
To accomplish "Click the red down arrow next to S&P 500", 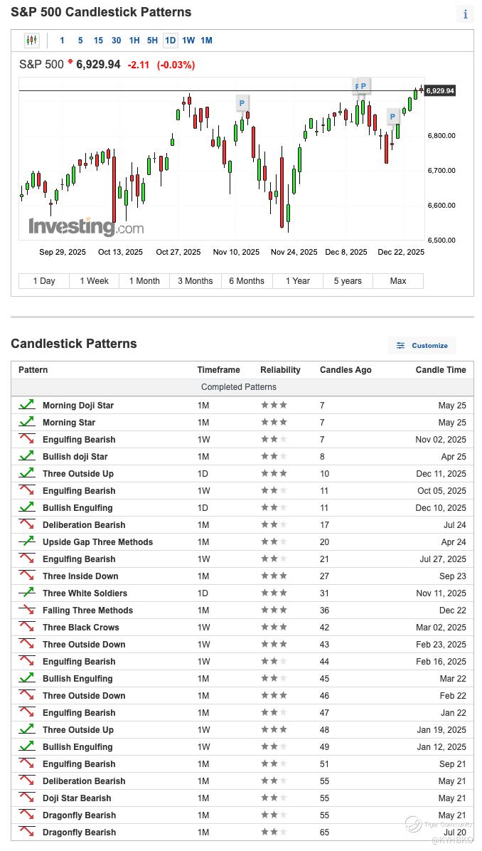I will tap(70, 63).
